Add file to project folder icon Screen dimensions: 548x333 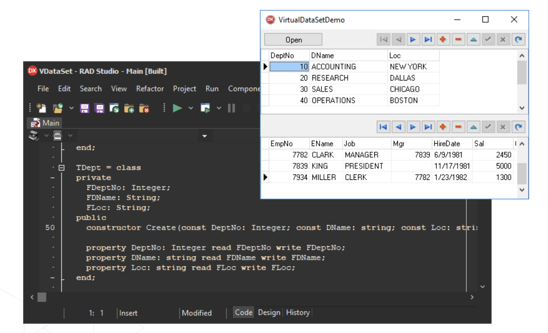(129, 108)
